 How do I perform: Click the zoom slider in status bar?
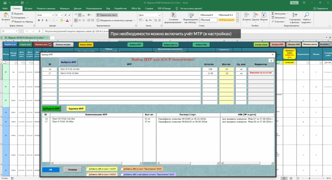point(309,178)
